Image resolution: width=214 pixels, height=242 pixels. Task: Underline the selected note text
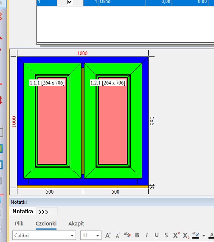pos(157,235)
